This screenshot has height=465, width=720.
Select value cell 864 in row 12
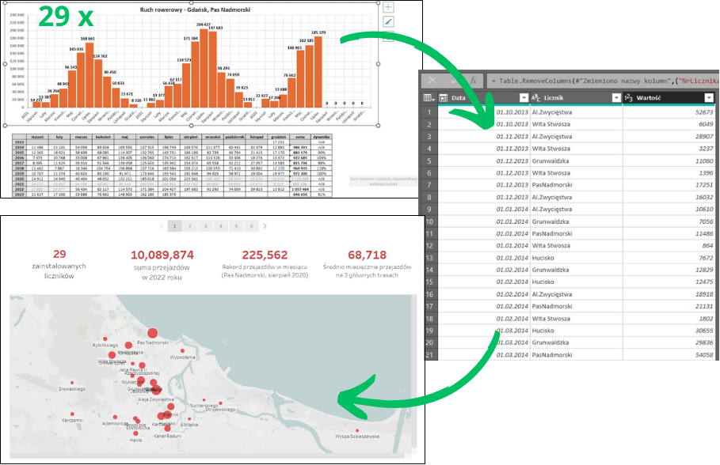[669, 246]
